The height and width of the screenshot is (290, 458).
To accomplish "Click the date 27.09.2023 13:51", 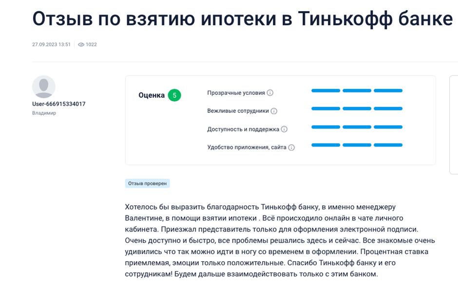I will click(x=52, y=45).
